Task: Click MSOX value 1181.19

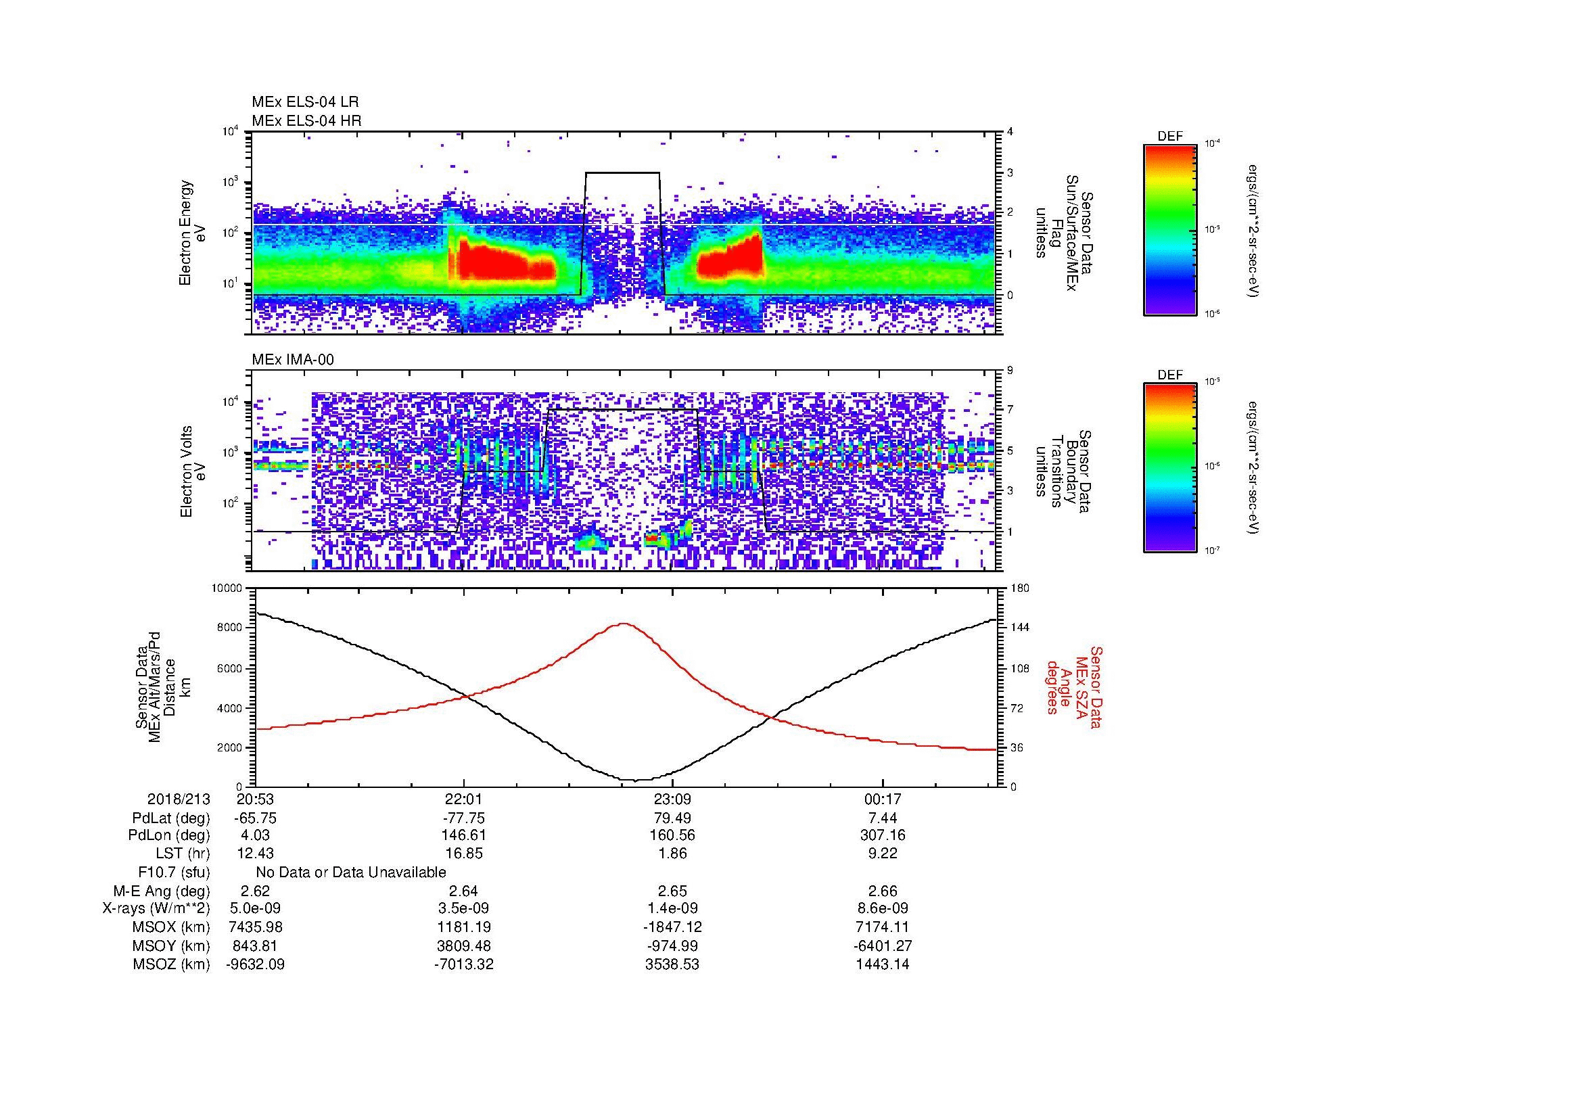Action: click(x=464, y=927)
